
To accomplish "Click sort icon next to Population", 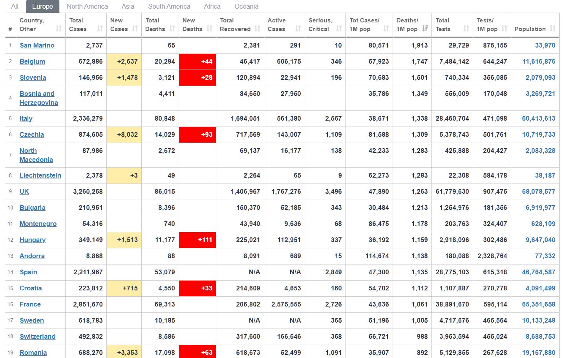I will (x=552, y=29).
